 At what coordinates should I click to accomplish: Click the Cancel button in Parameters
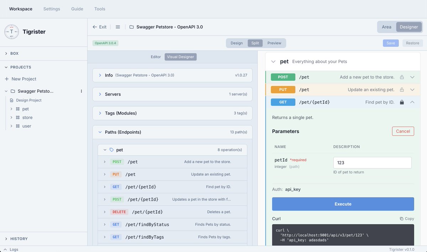[403, 131]
